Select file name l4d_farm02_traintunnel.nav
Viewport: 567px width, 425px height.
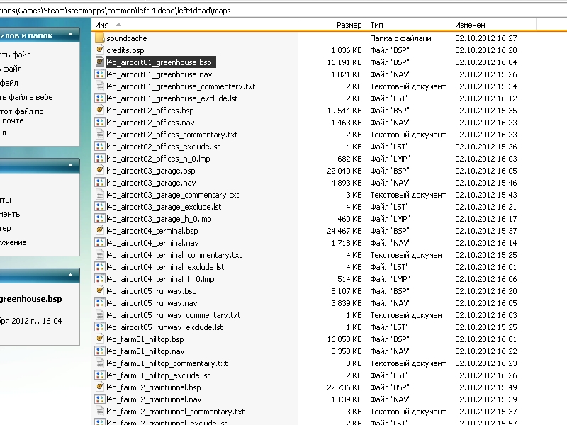pyautogui.click(x=154, y=399)
